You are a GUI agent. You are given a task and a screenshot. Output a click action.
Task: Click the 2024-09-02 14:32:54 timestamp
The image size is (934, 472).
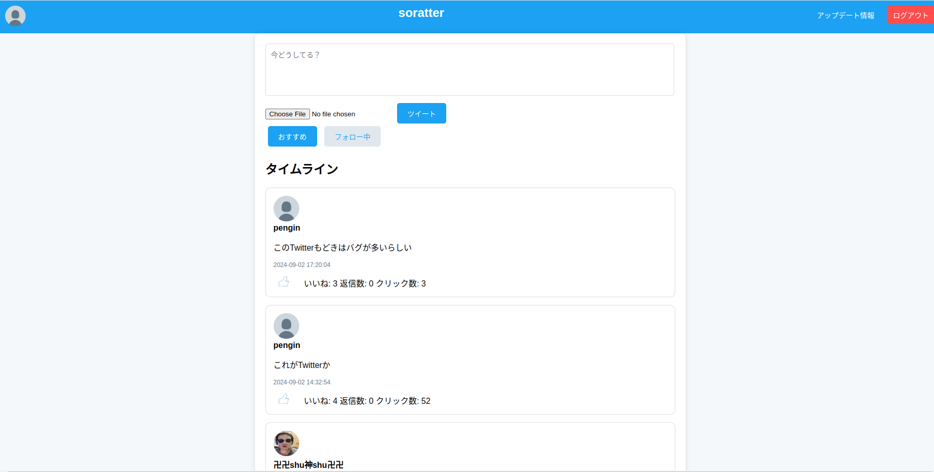pos(302,382)
